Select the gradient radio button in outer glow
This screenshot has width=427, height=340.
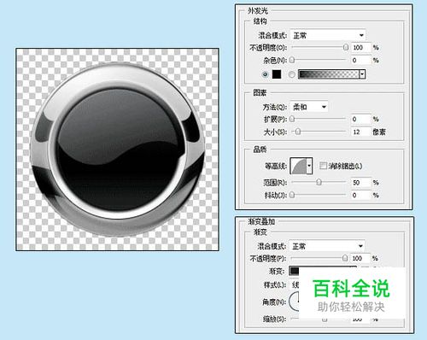click(291, 74)
